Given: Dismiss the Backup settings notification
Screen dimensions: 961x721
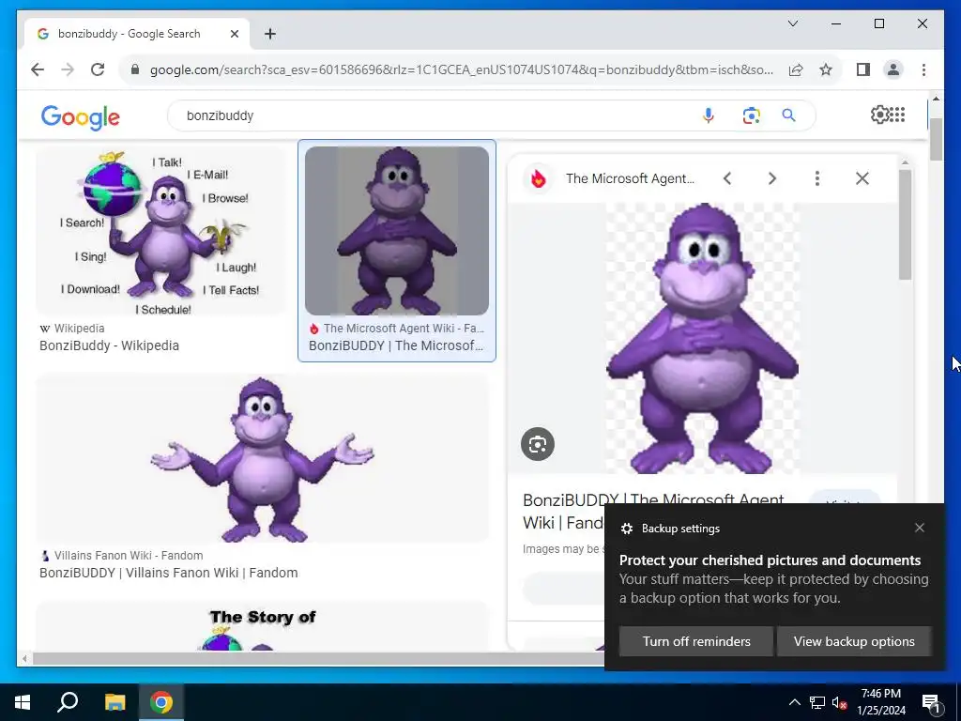Looking at the screenshot, I should [x=920, y=528].
